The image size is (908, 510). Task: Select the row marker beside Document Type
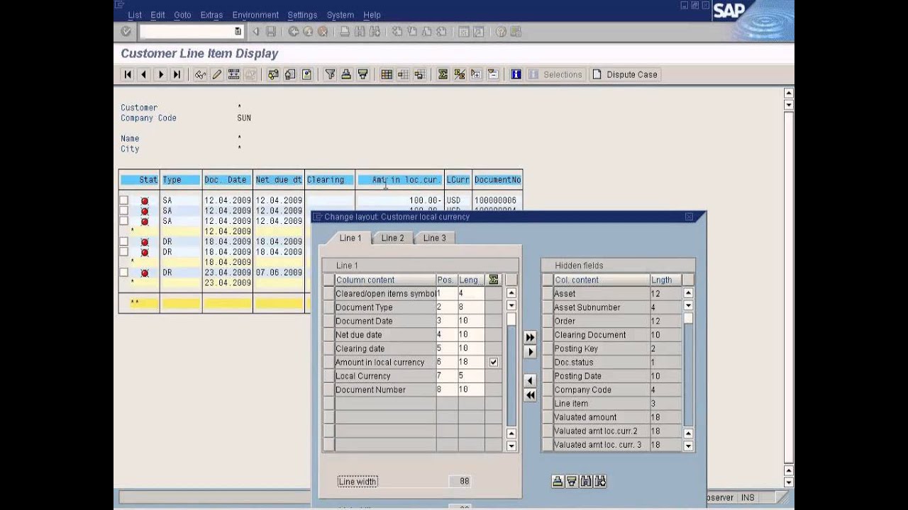coord(328,307)
